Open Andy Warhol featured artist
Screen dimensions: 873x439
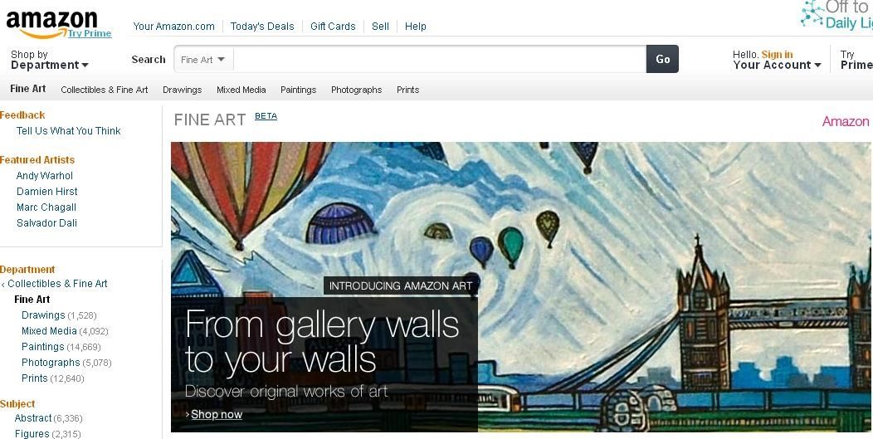[x=45, y=175]
